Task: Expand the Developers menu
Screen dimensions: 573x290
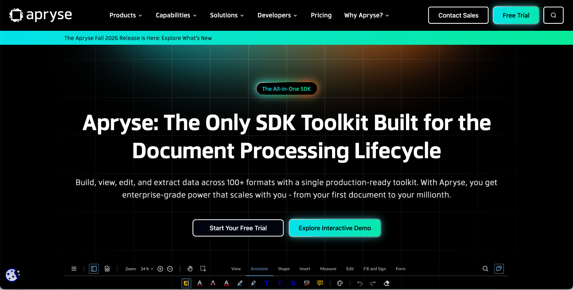Action: click(277, 15)
